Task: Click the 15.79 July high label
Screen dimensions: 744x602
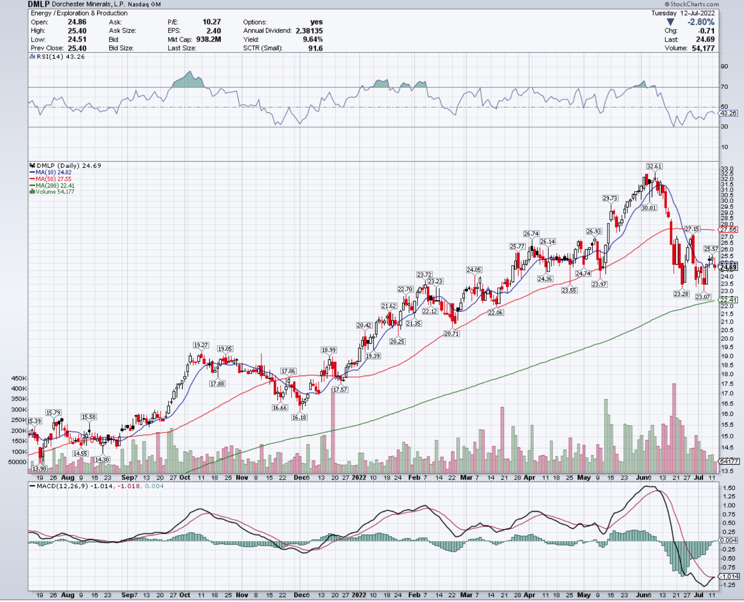Action: coord(53,413)
